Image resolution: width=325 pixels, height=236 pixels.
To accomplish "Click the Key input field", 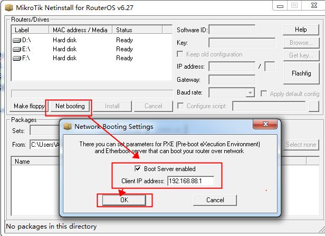I will pos(242,43).
